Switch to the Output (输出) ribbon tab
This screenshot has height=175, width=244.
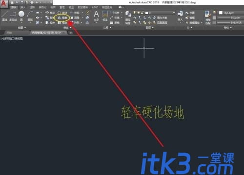(71, 7)
